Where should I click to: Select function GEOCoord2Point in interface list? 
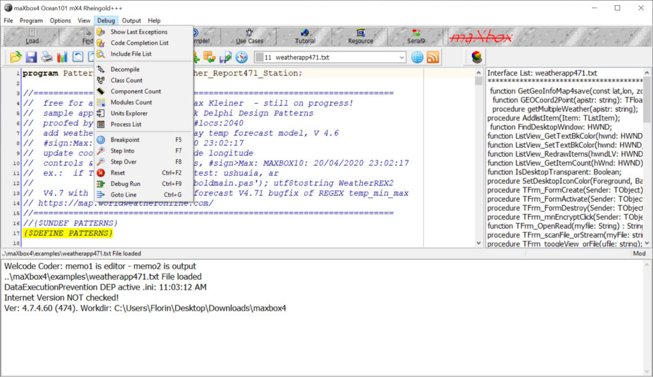coord(567,100)
